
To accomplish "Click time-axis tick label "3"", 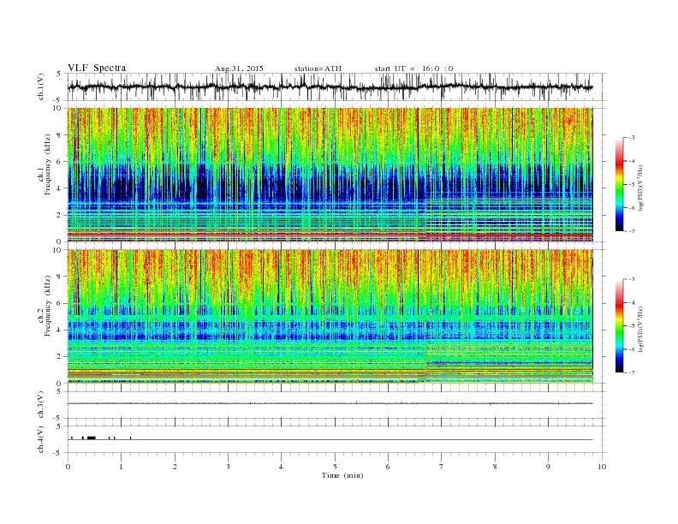I will coord(228,467).
